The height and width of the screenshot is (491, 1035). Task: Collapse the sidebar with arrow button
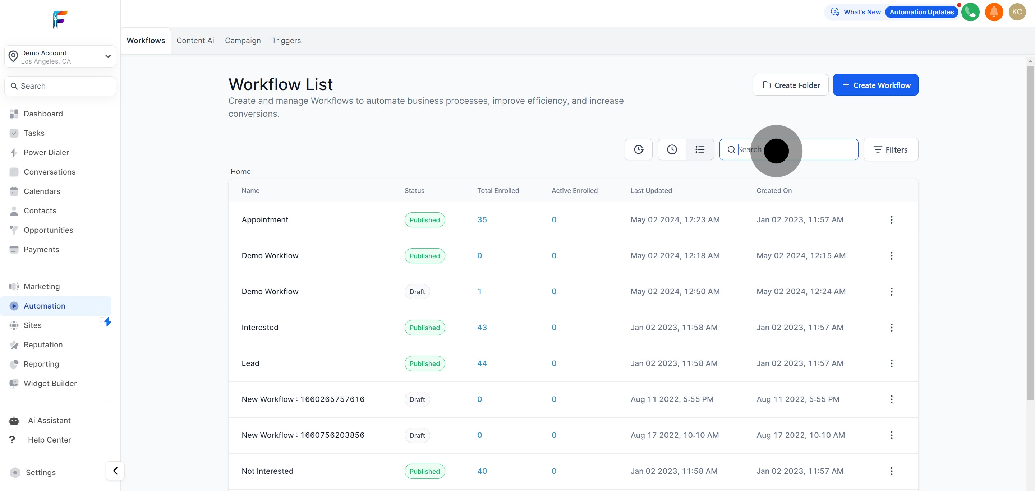point(115,471)
